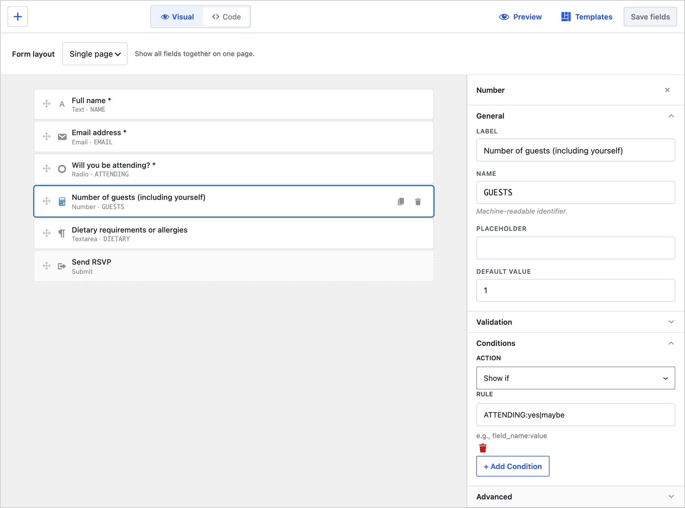
Task: Duplicate the Number of guests field
Action: click(401, 201)
